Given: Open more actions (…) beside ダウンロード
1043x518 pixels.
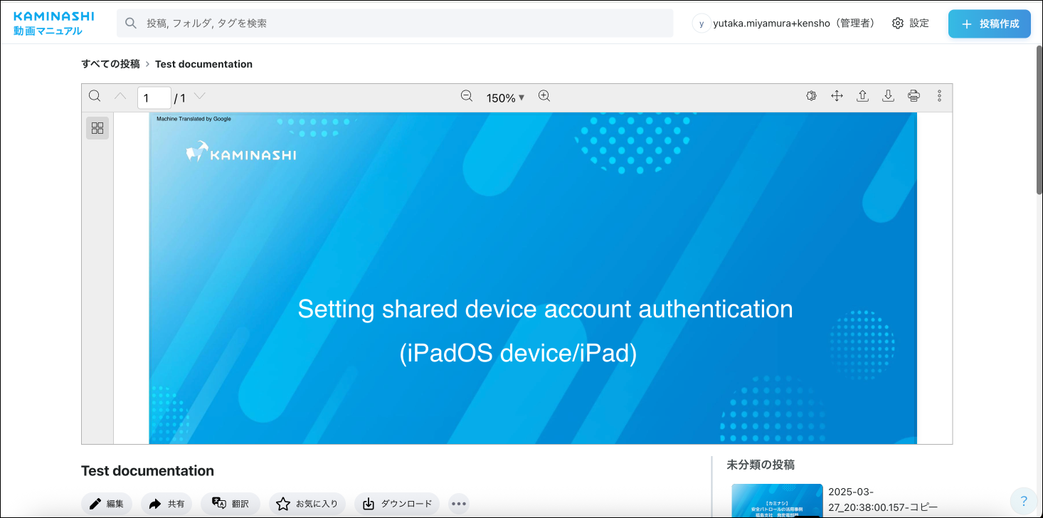Looking at the screenshot, I should tap(459, 504).
